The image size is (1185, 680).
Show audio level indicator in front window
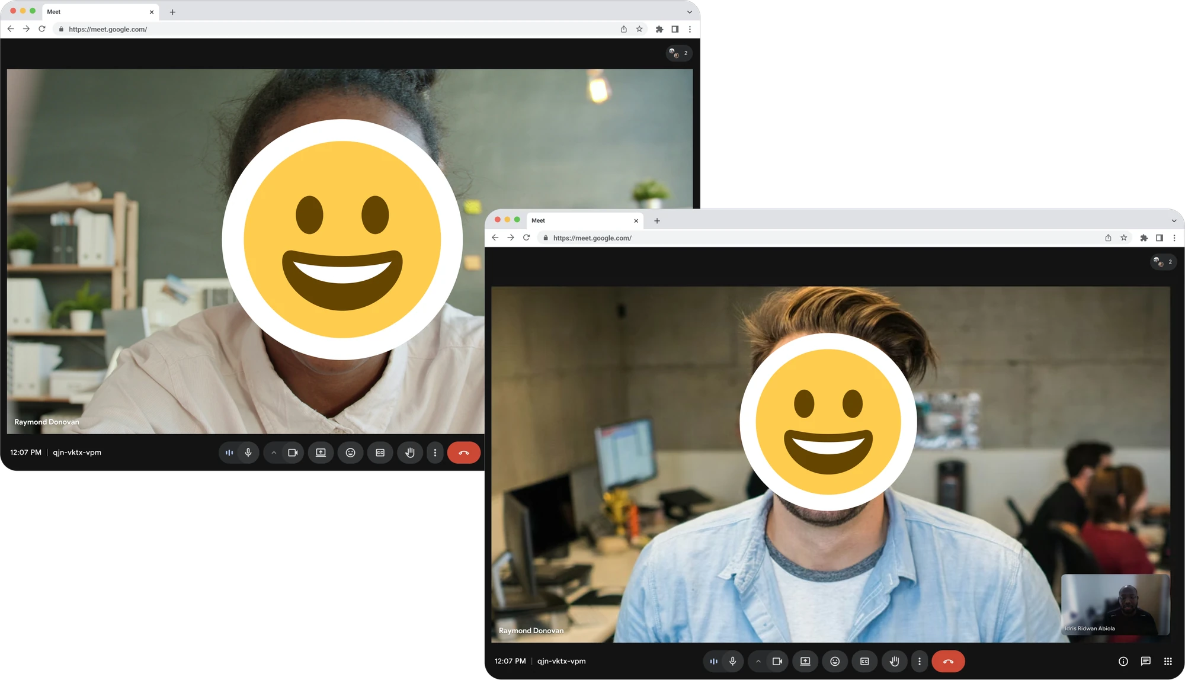click(714, 661)
